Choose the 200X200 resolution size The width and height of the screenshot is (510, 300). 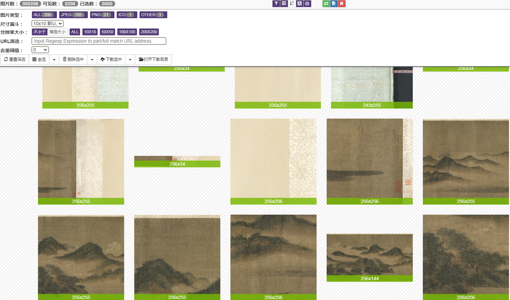pos(149,32)
